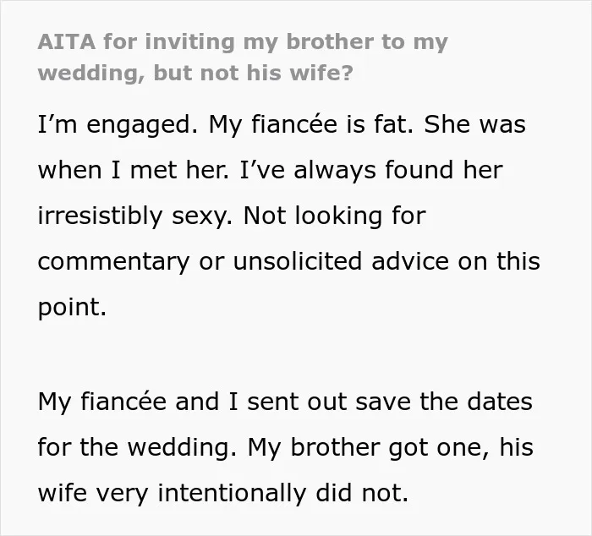The height and width of the screenshot is (536, 592).
Task: Open the post title about inviting brother
Action: (x=243, y=57)
